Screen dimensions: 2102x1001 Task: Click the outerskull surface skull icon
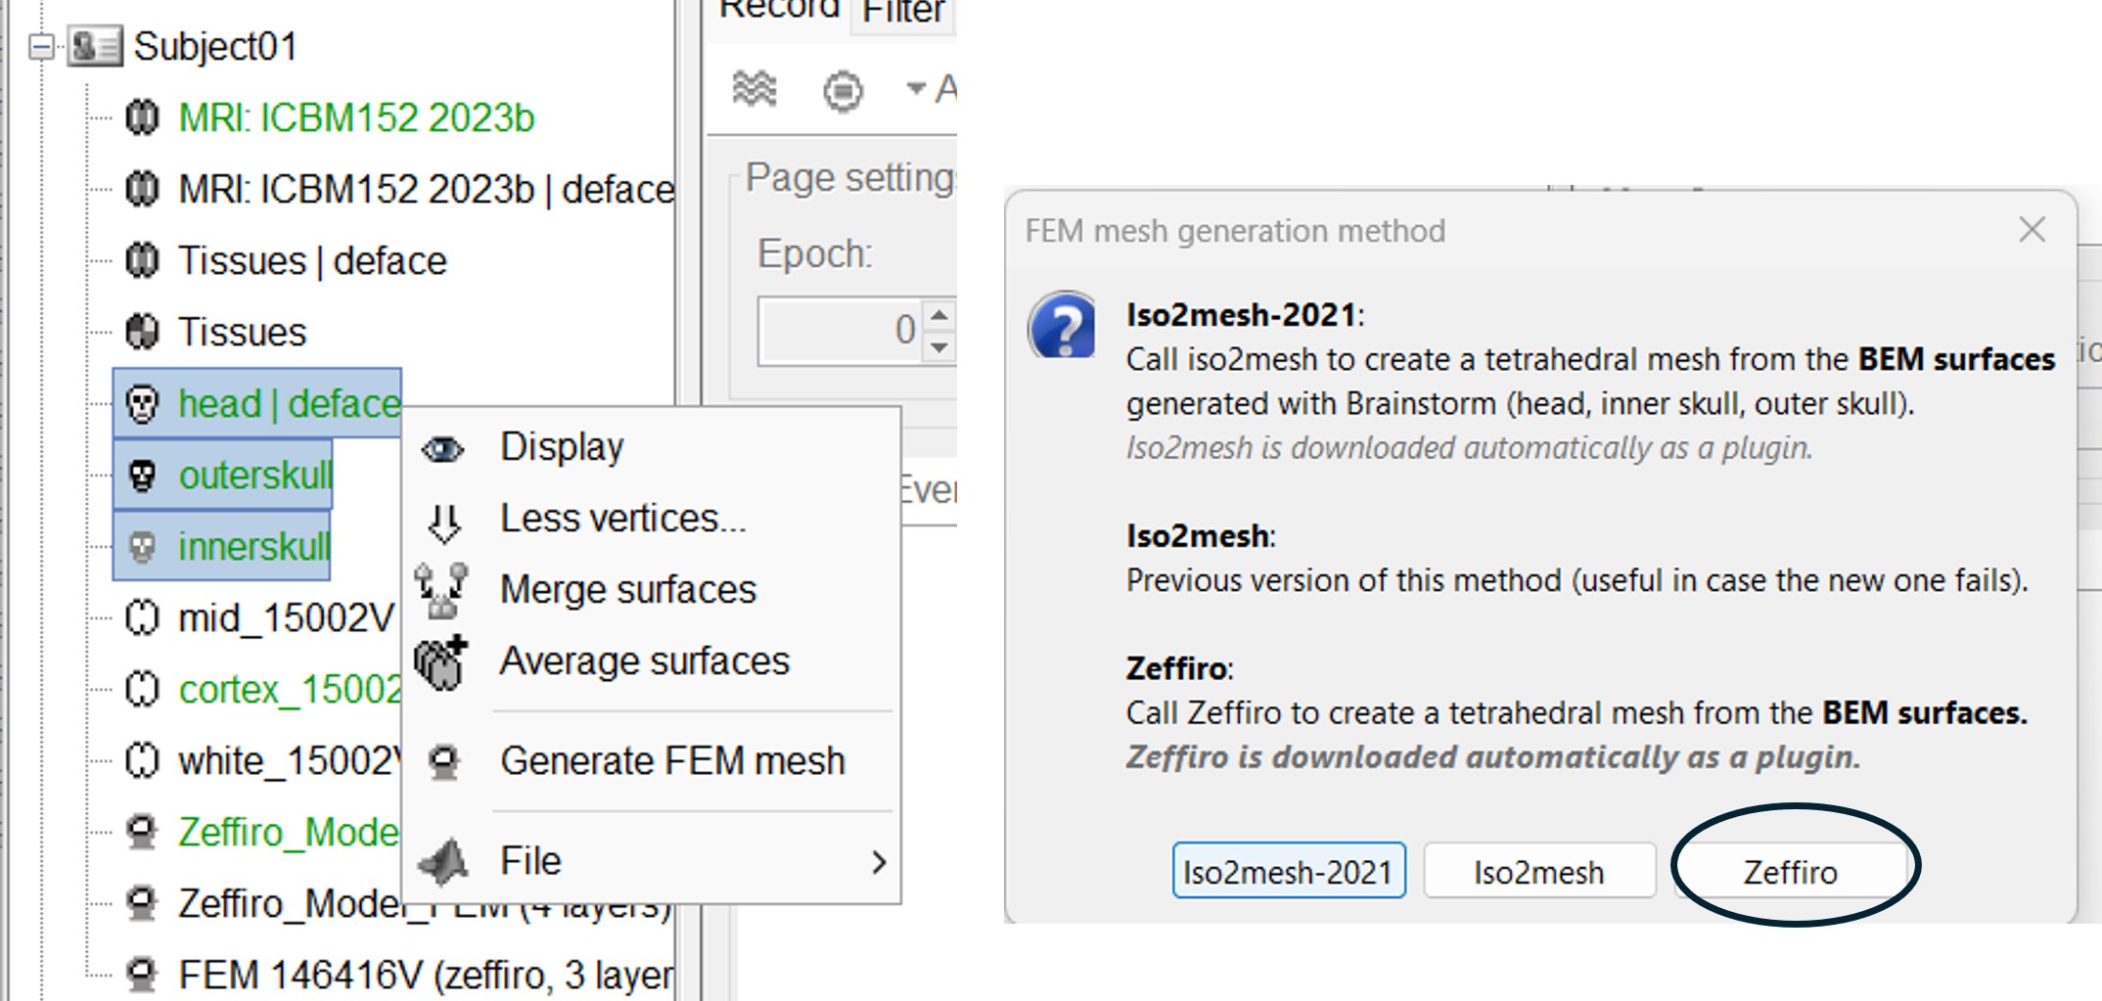point(142,476)
